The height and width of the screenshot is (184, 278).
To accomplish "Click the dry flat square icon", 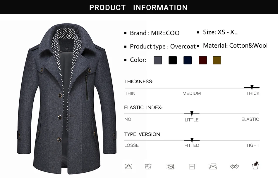I will coord(192,166).
